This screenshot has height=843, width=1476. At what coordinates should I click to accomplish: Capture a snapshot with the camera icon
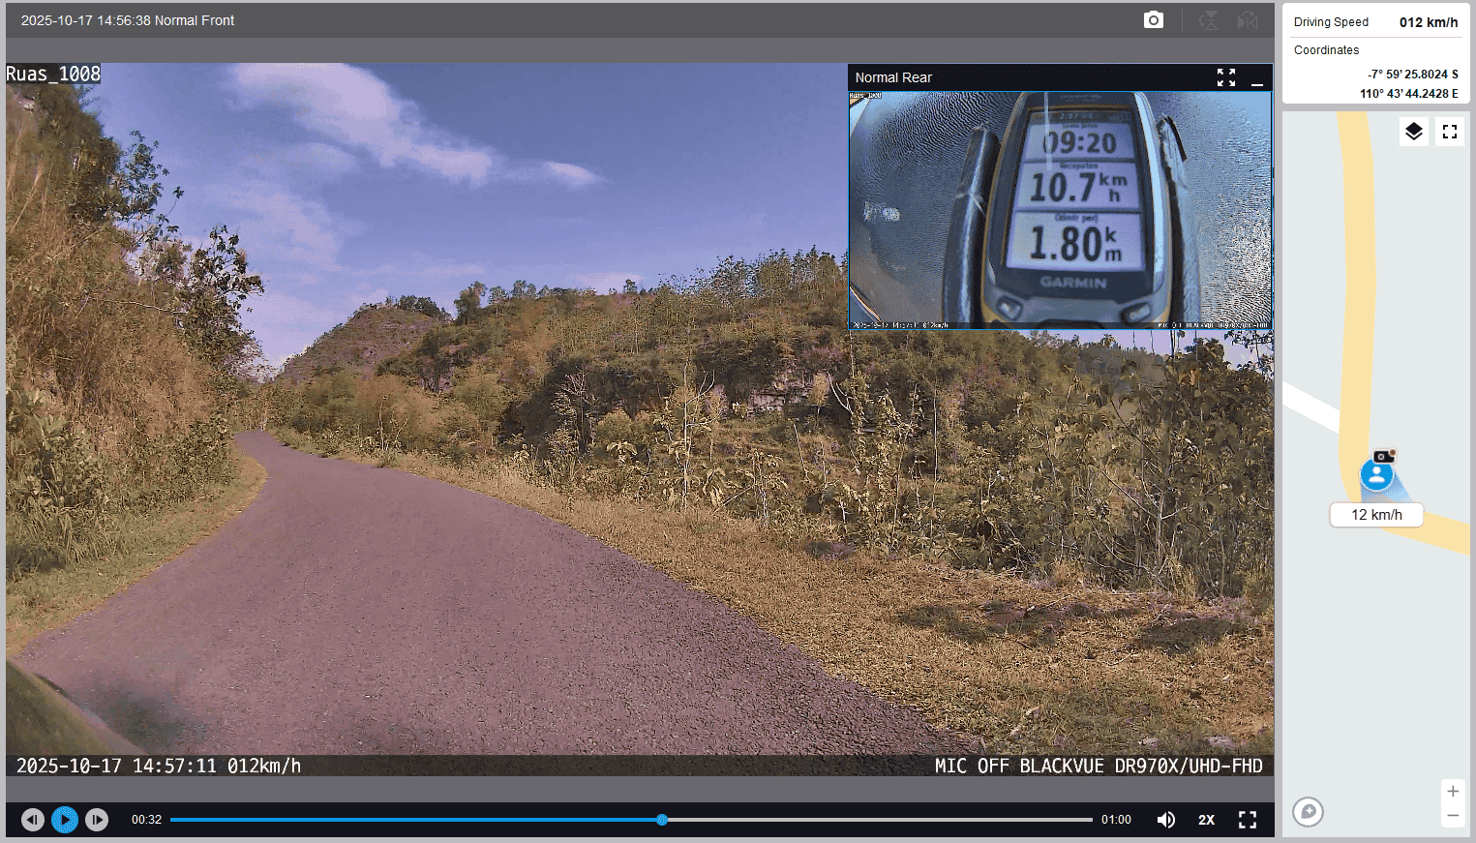tap(1153, 20)
